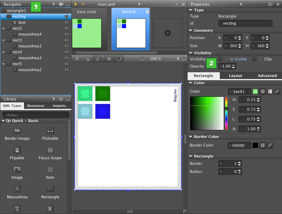282x214 pixels.
Task: Add a new state with plus icon
Action: (168, 33)
